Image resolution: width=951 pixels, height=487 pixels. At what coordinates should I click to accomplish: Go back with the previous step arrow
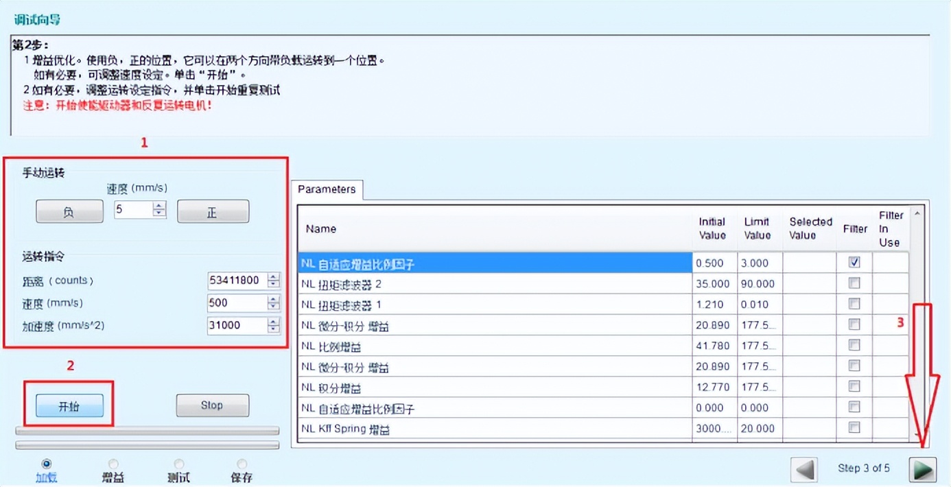(804, 470)
